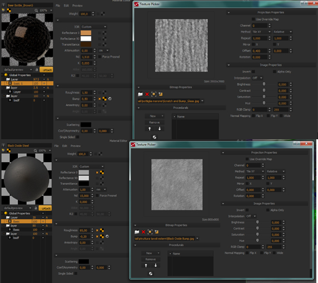Open Weight texture slot in Beer Bottle editor

point(103,14)
